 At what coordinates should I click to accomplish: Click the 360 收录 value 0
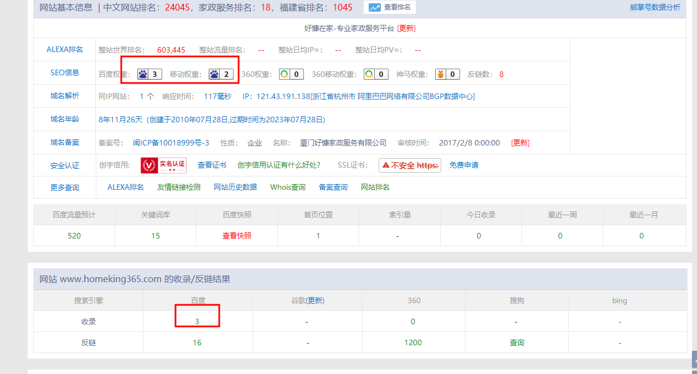(413, 321)
